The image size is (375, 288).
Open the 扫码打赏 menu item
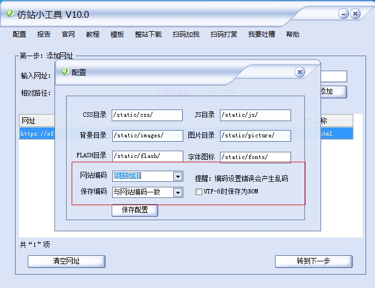[224, 34]
